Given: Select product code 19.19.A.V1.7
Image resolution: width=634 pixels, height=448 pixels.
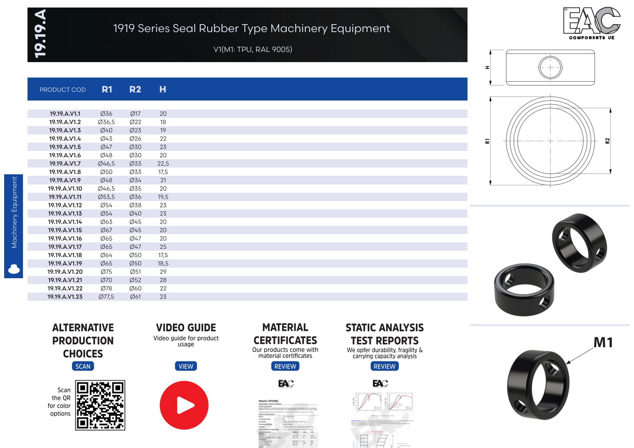Looking at the screenshot, I should pyautogui.click(x=65, y=163).
